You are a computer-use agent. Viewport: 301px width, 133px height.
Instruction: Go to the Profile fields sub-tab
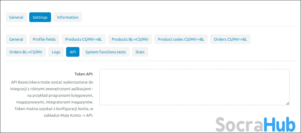[x=44, y=39]
